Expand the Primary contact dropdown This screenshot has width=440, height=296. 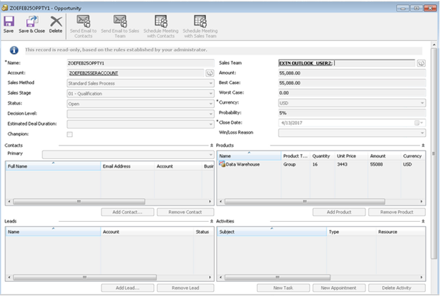[210, 154]
